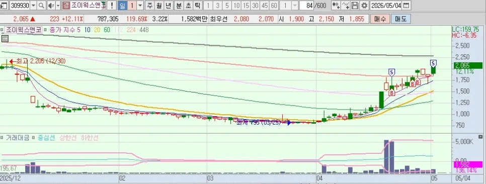The width and height of the screenshot is (486, 184).
Task: Click the 20-day moving average legend
Action: (97, 30)
